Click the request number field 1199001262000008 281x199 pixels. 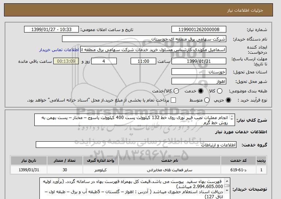coord(199,30)
